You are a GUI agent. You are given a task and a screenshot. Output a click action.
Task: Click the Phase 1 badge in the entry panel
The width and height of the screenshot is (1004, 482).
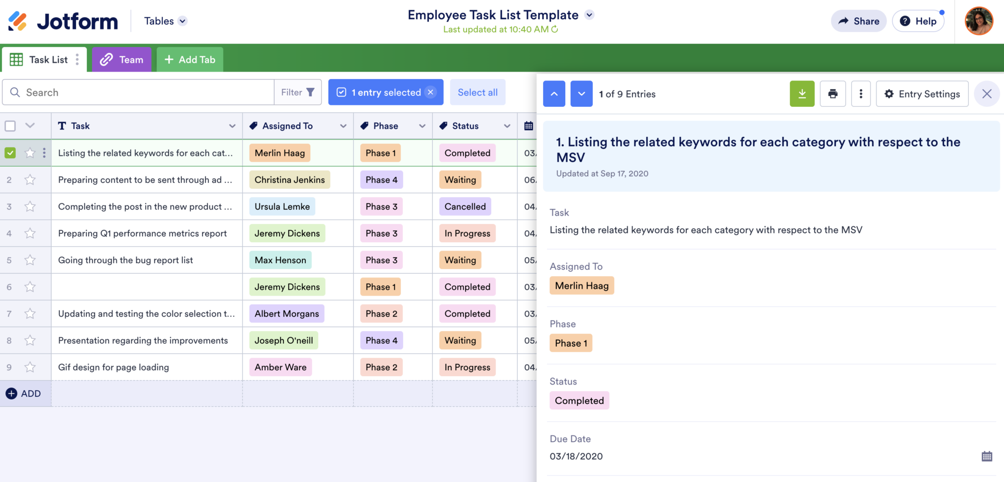571,343
